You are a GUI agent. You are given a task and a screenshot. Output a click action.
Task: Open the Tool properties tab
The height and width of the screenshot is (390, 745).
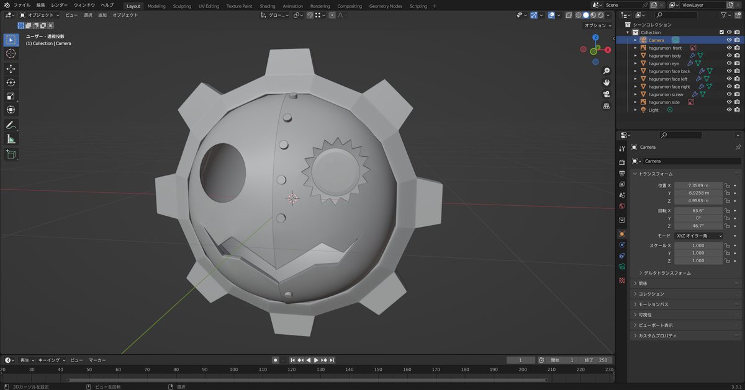(x=622, y=149)
